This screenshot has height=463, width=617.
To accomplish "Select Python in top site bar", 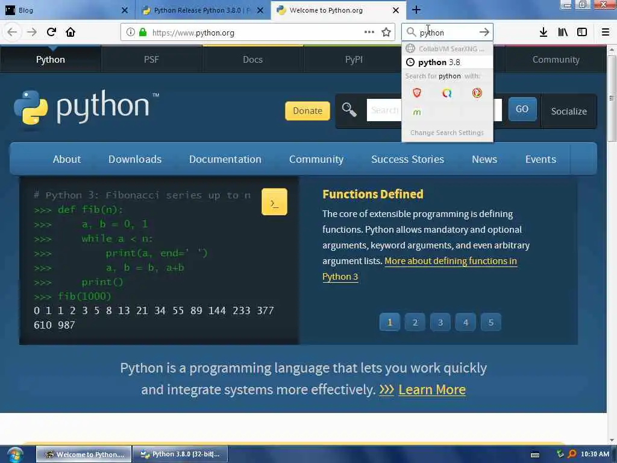I will click(51, 60).
